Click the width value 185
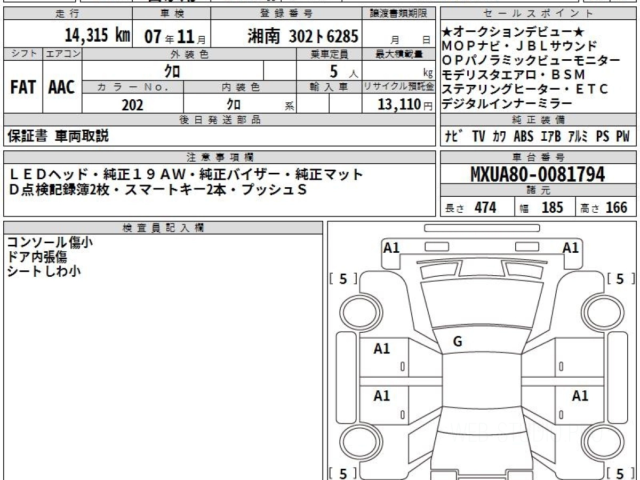This screenshot has height=480, width=640. point(552,207)
